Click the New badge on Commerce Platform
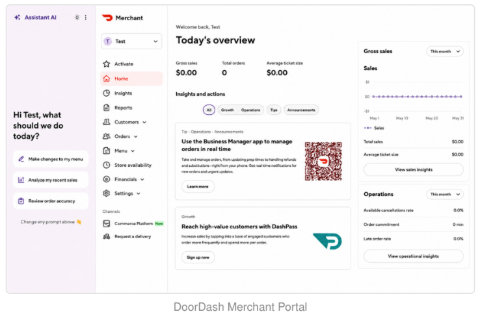The height and width of the screenshot is (318, 480). [159, 224]
